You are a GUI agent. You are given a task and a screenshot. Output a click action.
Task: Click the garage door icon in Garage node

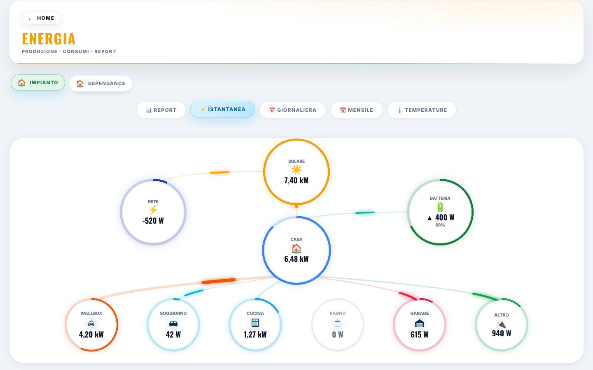coord(420,323)
